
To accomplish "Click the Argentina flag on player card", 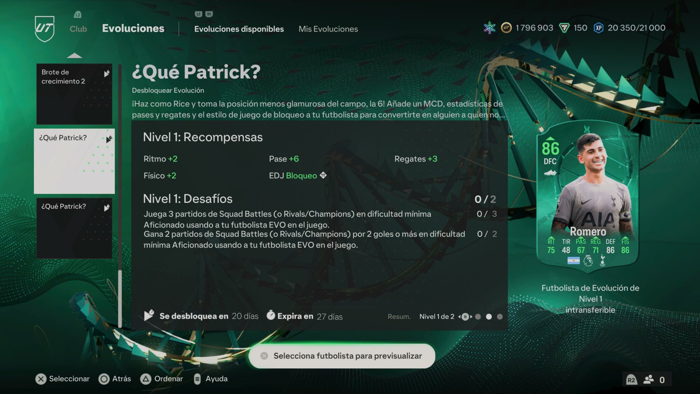I will pyautogui.click(x=573, y=261).
